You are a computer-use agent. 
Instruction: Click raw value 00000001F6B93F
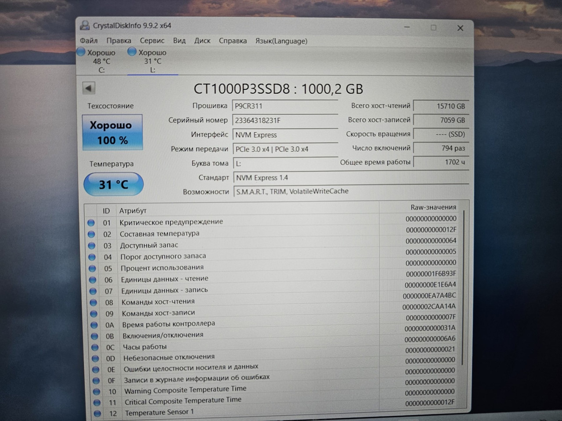pos(431,274)
